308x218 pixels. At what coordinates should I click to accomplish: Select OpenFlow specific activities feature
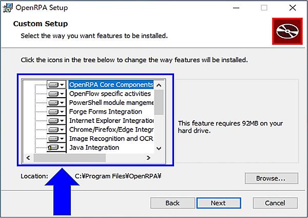pos(110,94)
